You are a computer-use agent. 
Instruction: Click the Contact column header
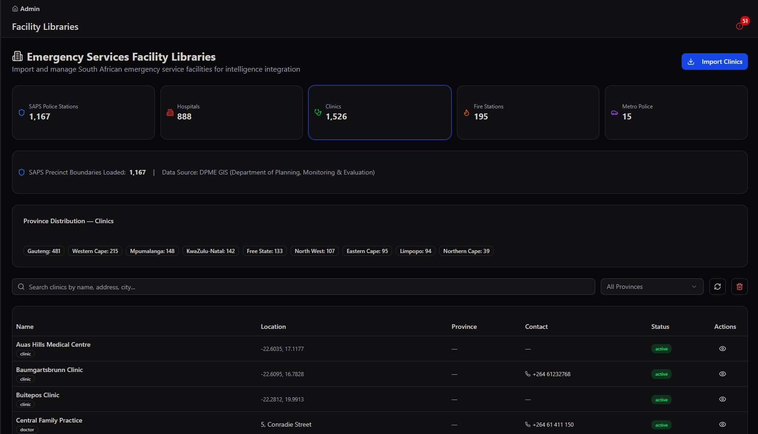(x=536, y=327)
